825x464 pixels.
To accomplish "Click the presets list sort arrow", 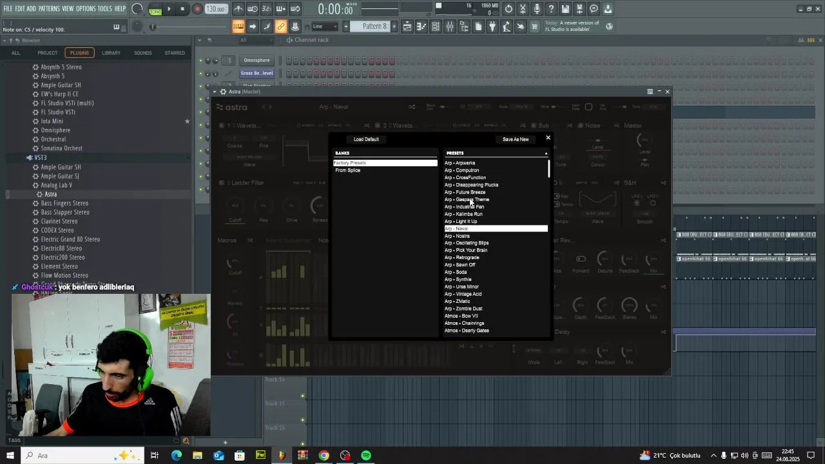I will [x=546, y=153].
